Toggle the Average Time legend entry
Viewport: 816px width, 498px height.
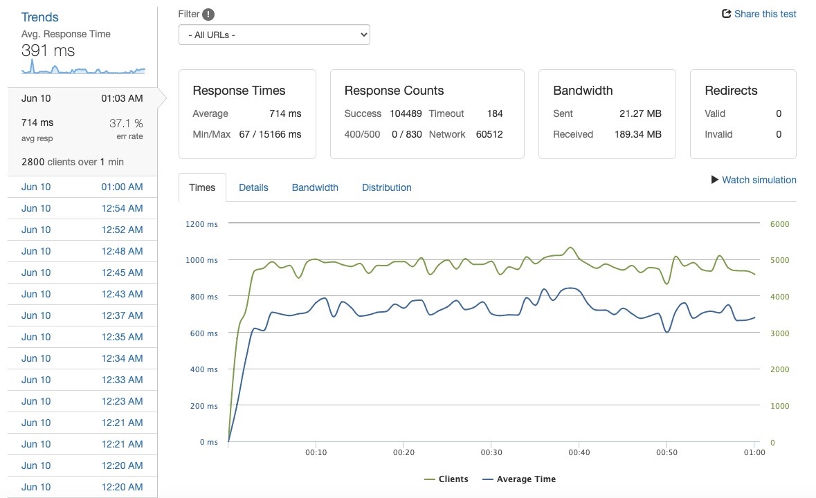(519, 479)
